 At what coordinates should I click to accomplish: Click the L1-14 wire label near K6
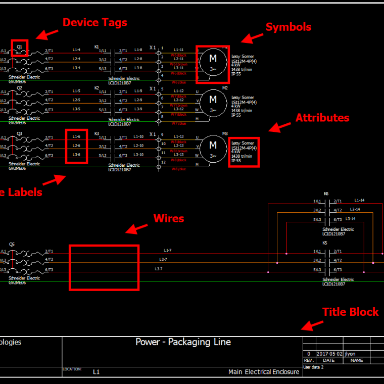click(x=359, y=200)
